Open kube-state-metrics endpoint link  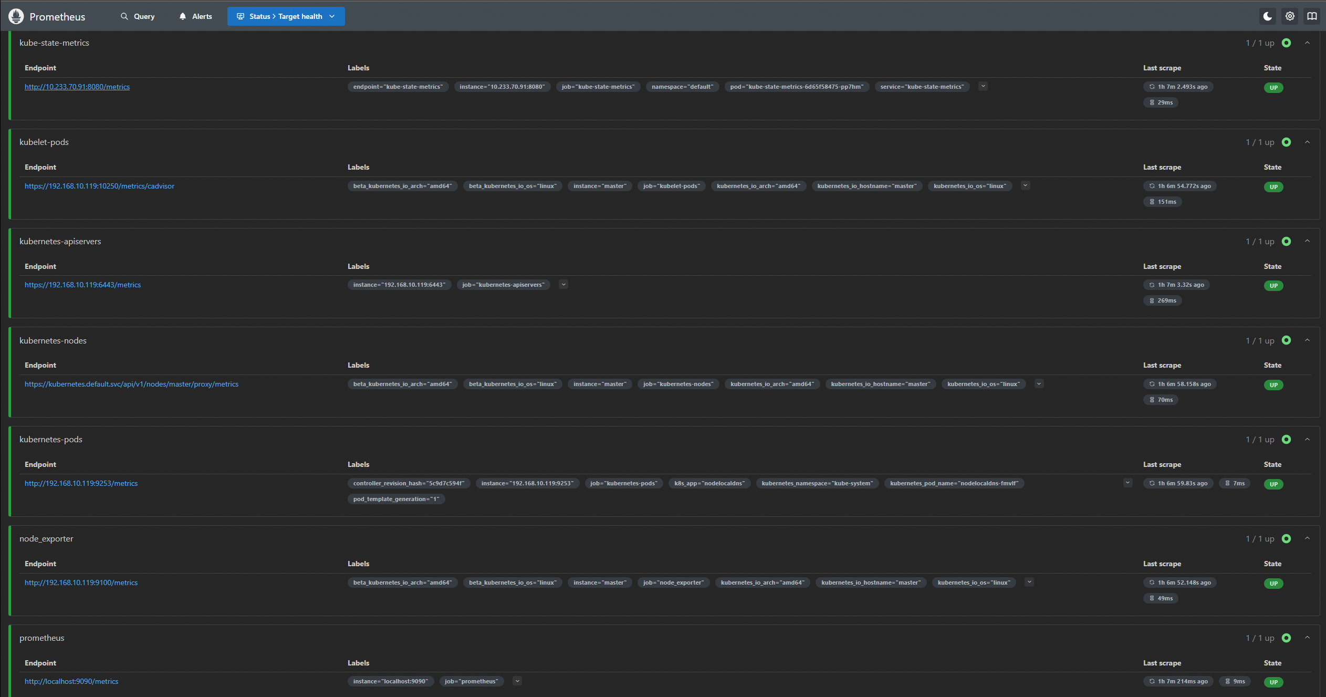77,87
